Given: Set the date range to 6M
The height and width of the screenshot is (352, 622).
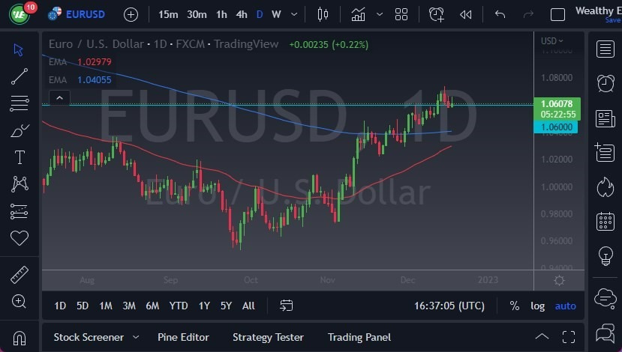Looking at the screenshot, I should click(152, 306).
